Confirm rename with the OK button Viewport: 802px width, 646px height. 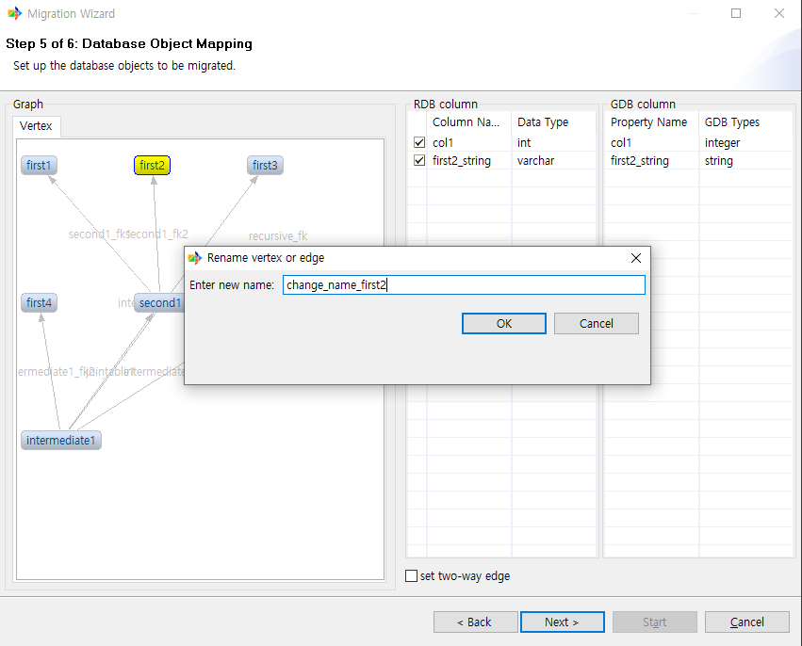503,323
